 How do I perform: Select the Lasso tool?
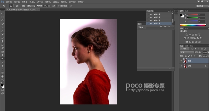pyautogui.click(x=3, y=20)
